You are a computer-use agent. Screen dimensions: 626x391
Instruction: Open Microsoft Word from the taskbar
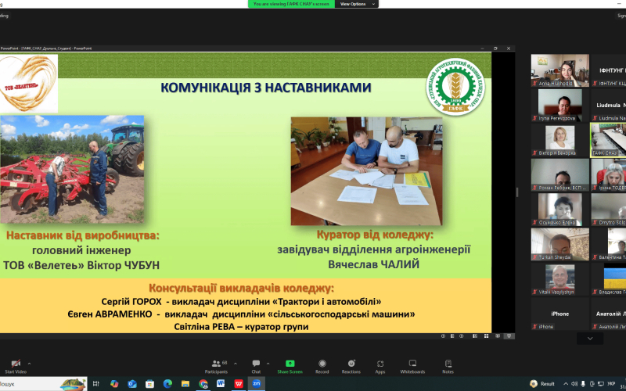(x=221, y=384)
